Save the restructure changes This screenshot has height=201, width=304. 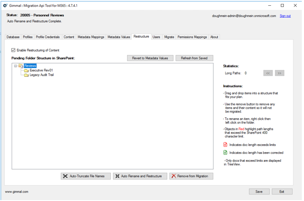pyautogui.click(x=259, y=192)
